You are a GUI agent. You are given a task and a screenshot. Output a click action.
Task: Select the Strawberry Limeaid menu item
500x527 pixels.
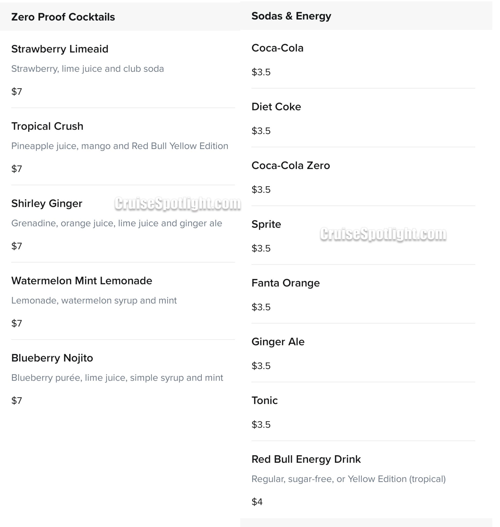point(60,49)
